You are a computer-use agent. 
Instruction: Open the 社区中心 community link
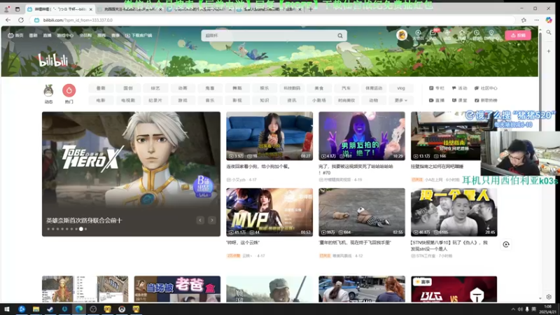486,88
